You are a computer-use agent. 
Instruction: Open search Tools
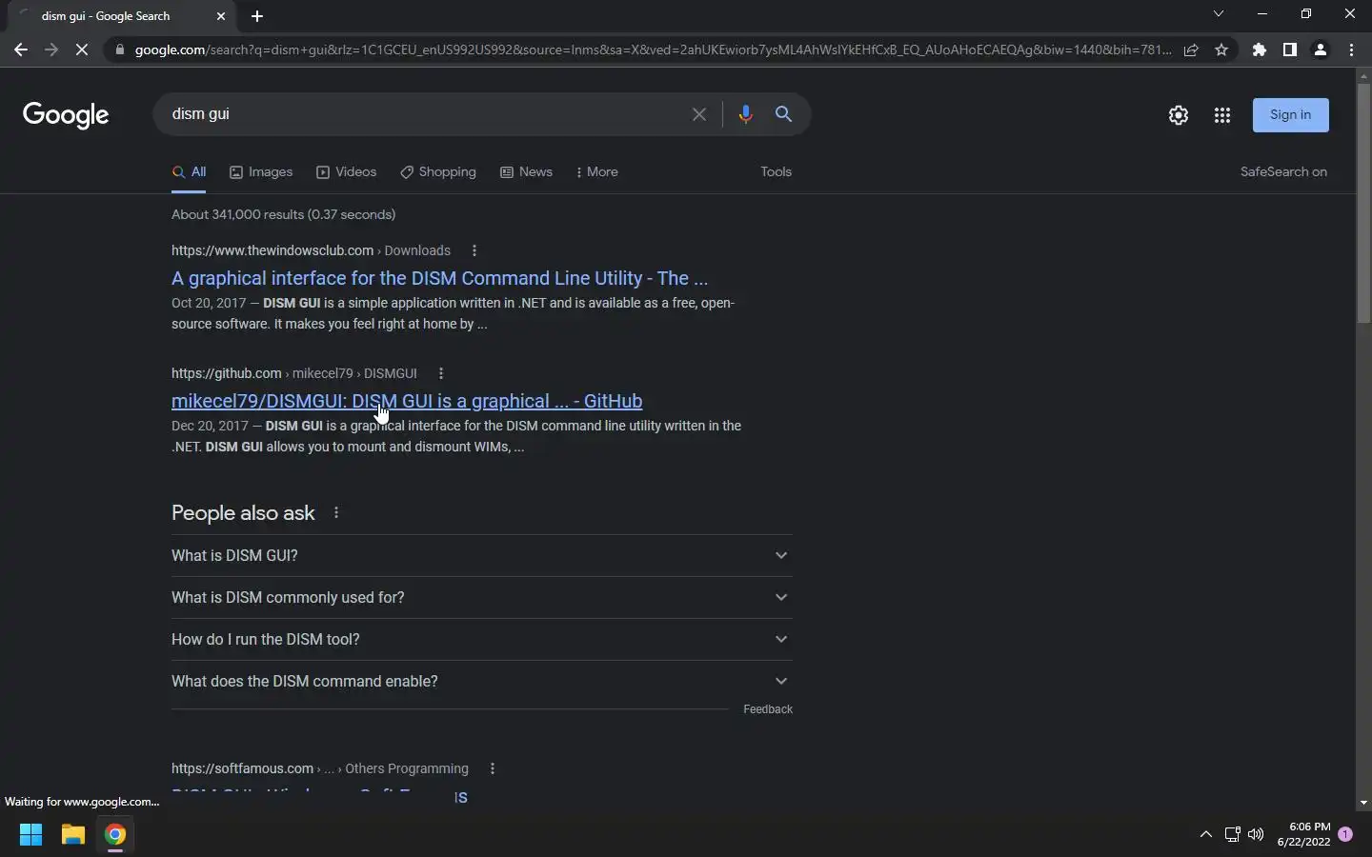(x=777, y=172)
